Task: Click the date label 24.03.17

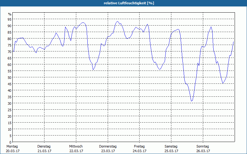Action: 140,151
